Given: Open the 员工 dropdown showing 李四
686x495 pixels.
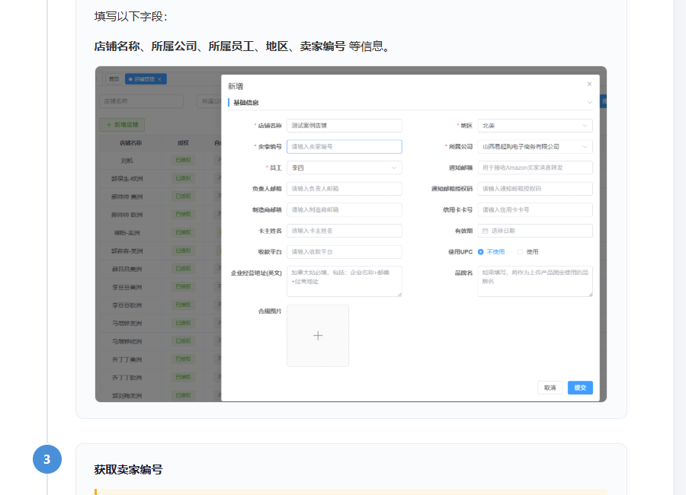Looking at the screenshot, I should coord(345,168).
